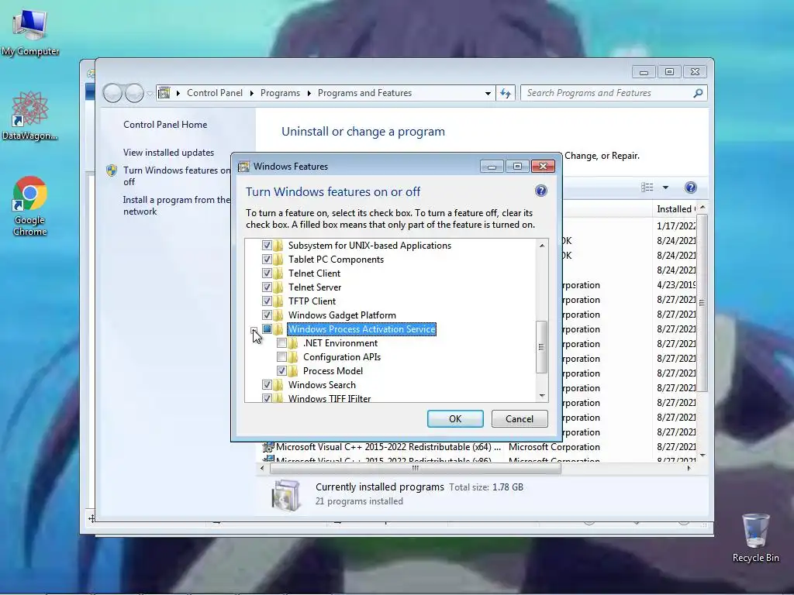Open the Recycle Bin icon
This screenshot has width=794, height=595.
[755, 538]
